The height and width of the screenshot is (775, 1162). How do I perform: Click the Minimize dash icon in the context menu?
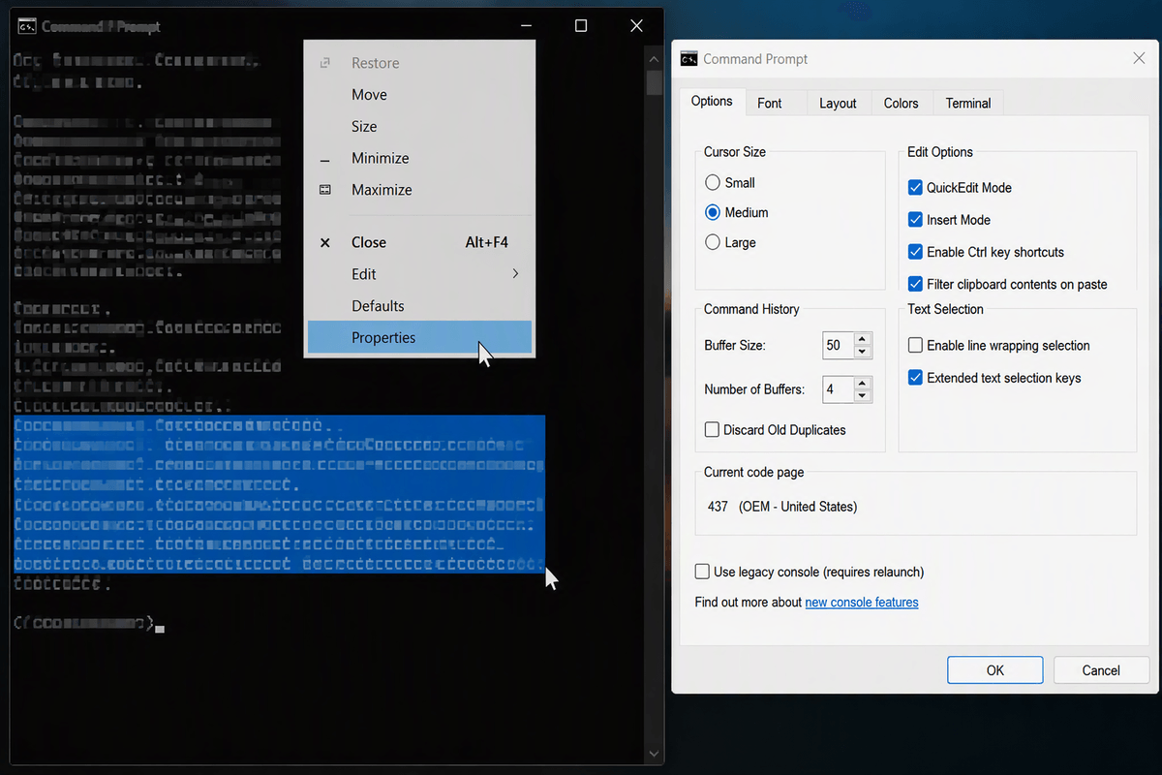pos(325,160)
